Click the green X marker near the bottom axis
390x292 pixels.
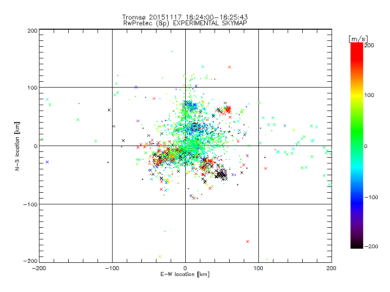(160, 256)
